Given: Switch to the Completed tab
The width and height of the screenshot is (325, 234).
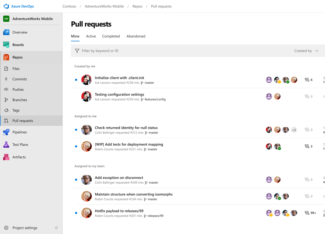Looking at the screenshot, I should [111, 36].
